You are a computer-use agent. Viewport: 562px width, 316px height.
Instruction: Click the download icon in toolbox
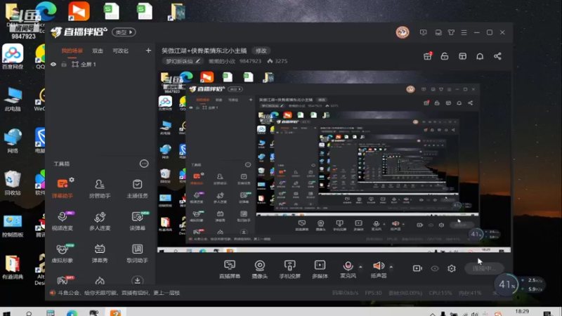[137, 280]
